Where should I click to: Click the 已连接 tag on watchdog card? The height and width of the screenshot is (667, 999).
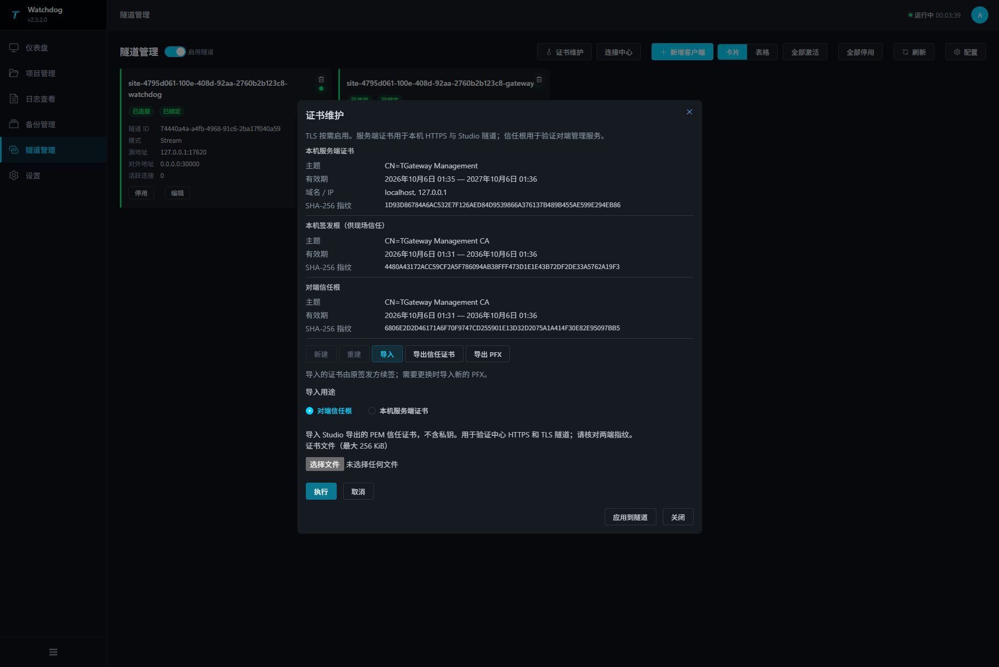tap(142, 111)
